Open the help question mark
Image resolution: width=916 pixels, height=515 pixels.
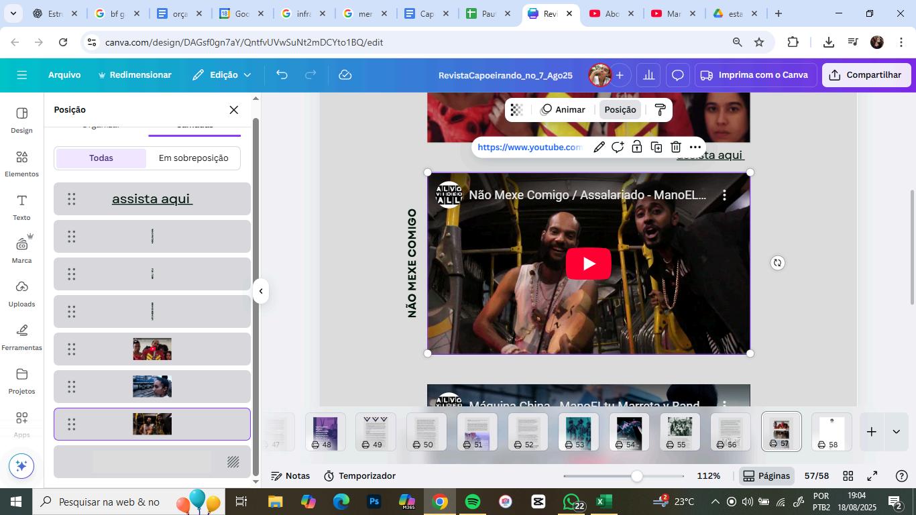coord(902,476)
